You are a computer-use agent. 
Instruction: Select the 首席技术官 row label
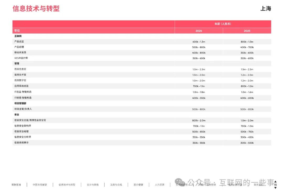[x=20, y=75]
